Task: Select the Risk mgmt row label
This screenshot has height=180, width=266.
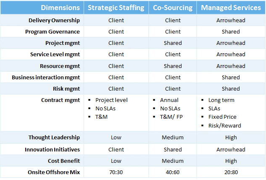Action: pos(66,89)
